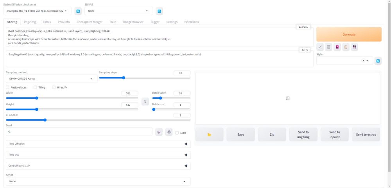Viewport: 391px width, 188px height.
Task: Check the Extra seed option
Action: pos(177,133)
